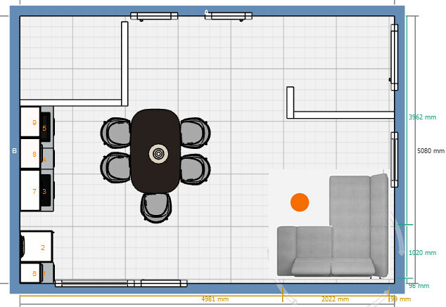Click wall marker B on the left wall
Image resolution: width=446 pixels, height=307 pixels.
coord(14,151)
